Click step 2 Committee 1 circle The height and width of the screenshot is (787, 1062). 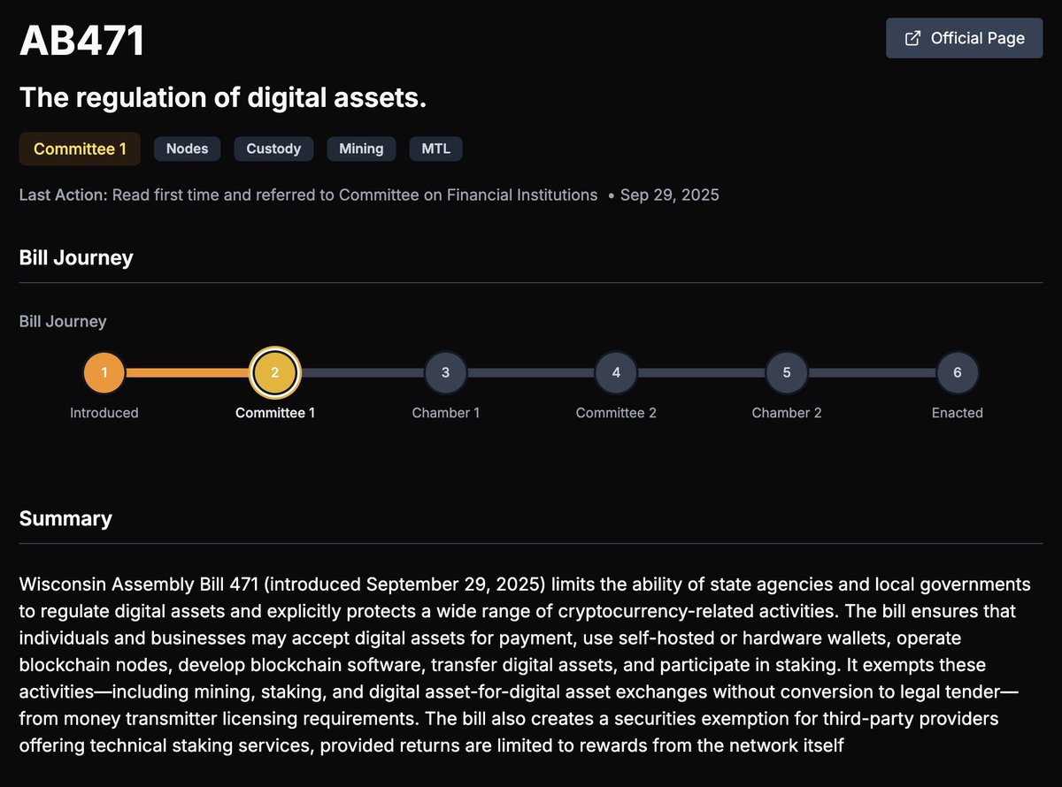click(x=275, y=372)
